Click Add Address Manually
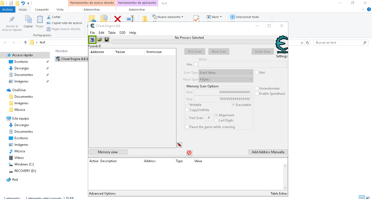The width and height of the screenshot is (372, 199). point(268,152)
